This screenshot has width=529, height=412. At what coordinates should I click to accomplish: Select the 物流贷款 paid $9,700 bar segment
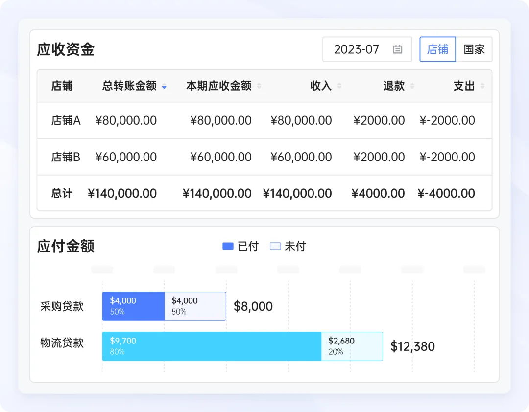point(212,346)
